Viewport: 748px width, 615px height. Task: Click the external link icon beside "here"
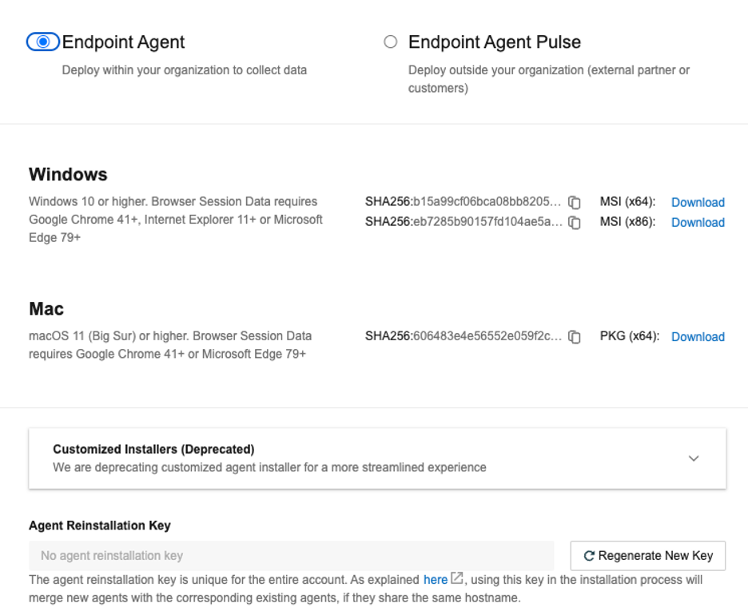[457, 578]
